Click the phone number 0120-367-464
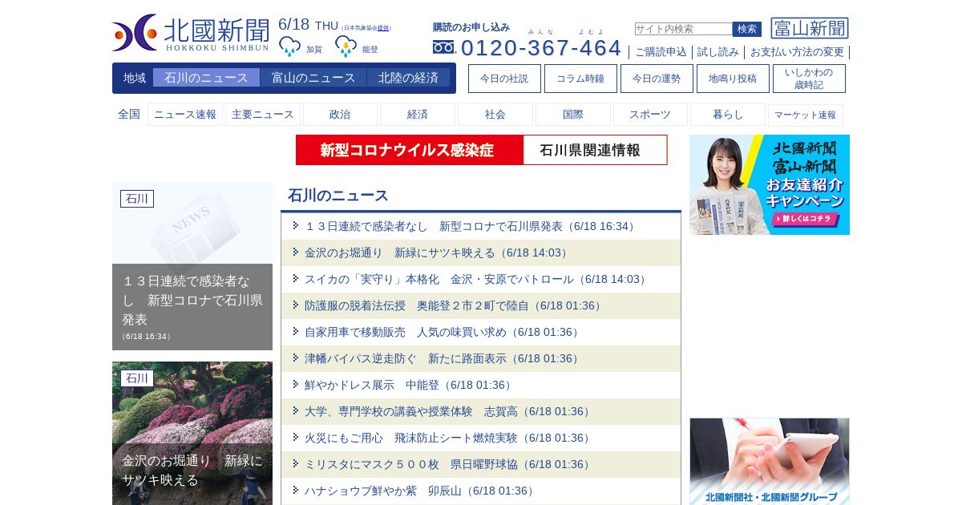Image resolution: width=962 pixels, height=505 pixels. [x=541, y=47]
